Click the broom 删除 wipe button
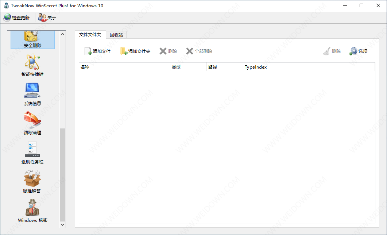Screen dimensions: 387x235 pos(332,51)
